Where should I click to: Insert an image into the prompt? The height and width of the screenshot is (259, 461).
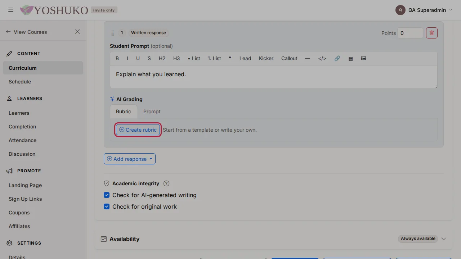363,58
